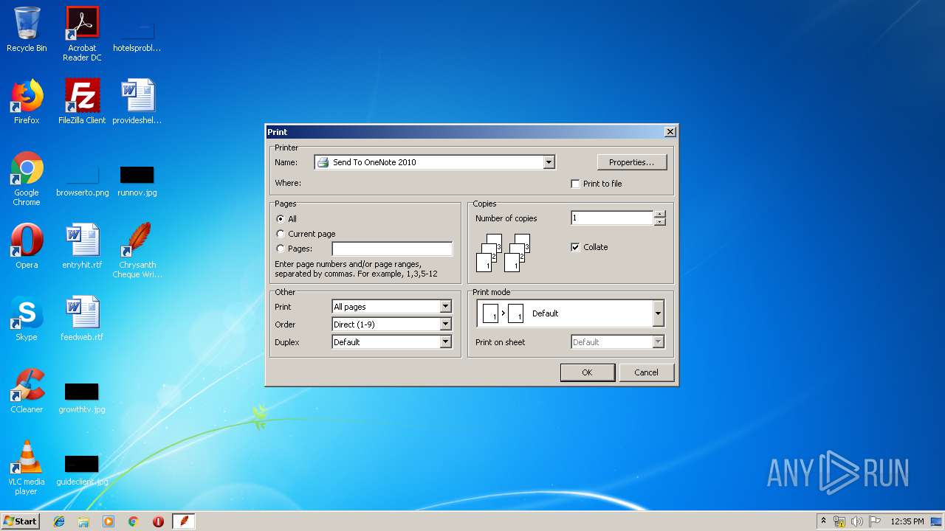Decrease the number of copies

click(x=660, y=222)
